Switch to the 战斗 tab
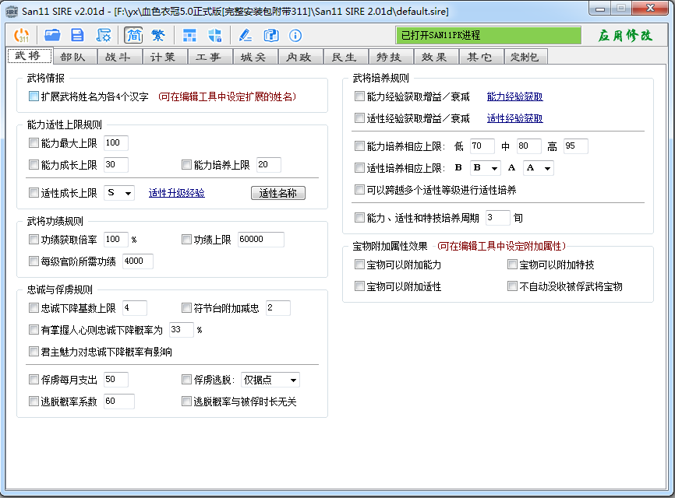The width and height of the screenshot is (675, 498). click(118, 57)
